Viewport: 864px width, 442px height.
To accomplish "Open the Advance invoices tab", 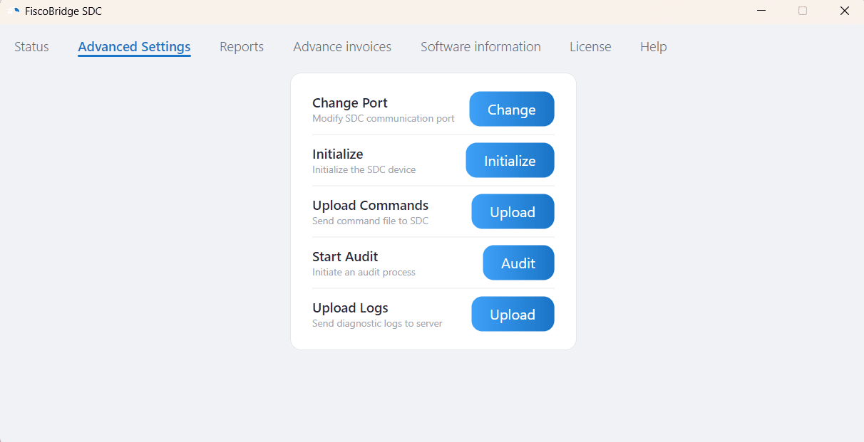I will 342,47.
